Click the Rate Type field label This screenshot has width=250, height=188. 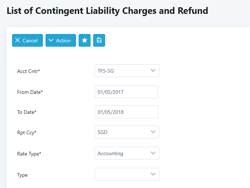coord(29,154)
